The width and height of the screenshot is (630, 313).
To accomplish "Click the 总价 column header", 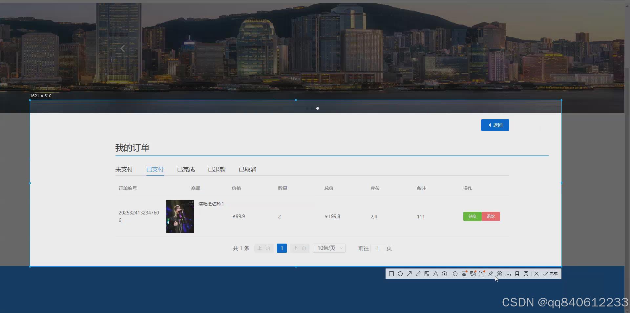I will pyautogui.click(x=329, y=188).
